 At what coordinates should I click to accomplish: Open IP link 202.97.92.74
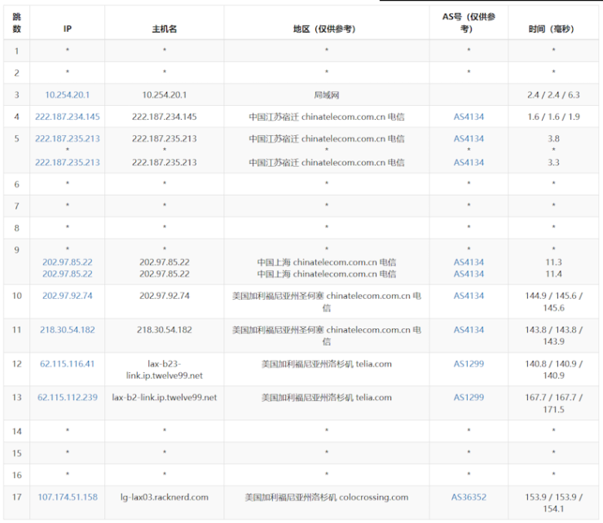pos(68,296)
